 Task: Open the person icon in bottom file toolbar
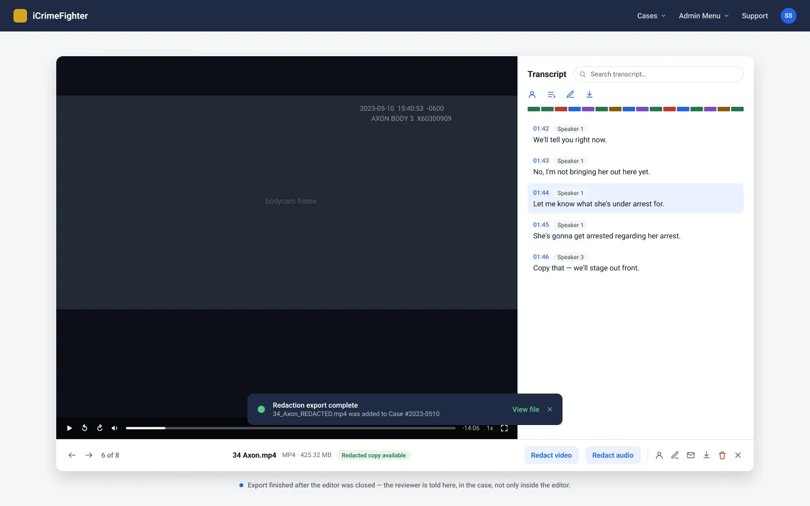(659, 455)
